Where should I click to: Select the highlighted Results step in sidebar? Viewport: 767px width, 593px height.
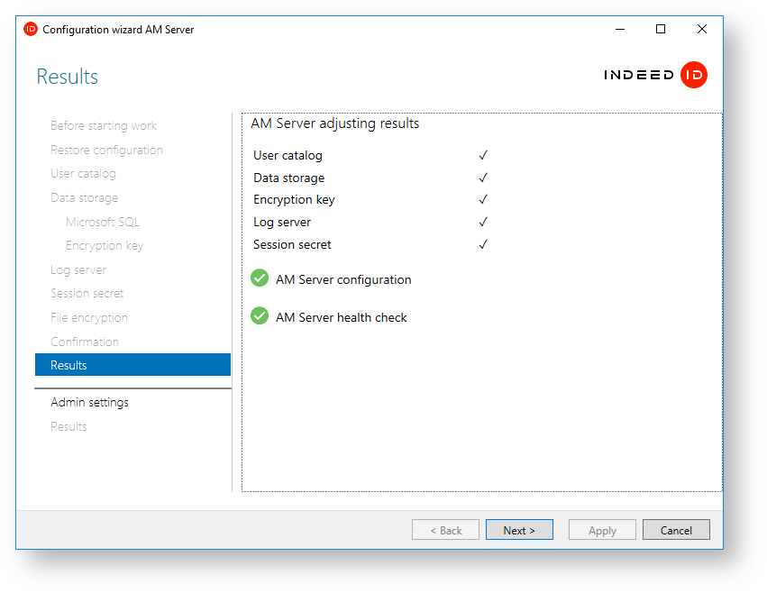[132, 365]
